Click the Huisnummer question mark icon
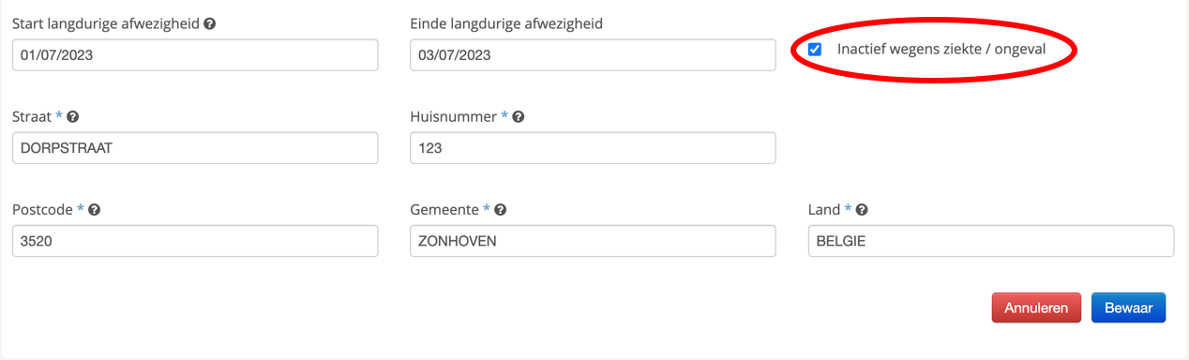 point(518,117)
